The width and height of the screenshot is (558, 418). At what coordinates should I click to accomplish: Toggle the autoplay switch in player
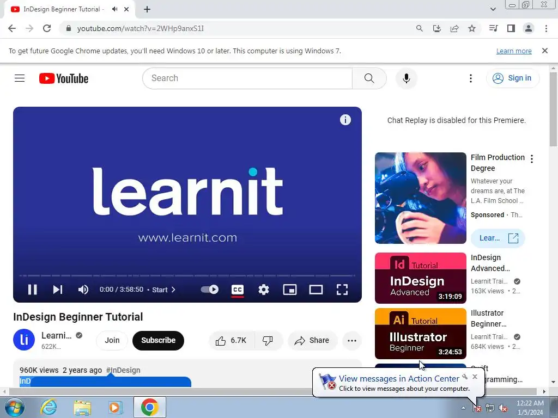point(210,290)
